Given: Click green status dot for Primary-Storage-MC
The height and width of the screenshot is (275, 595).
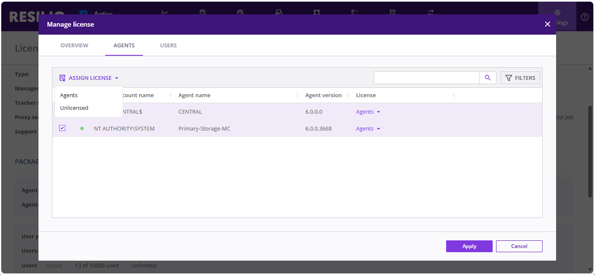Looking at the screenshot, I should pos(82,128).
